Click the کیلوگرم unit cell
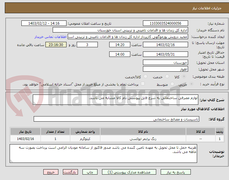The image size is (229, 180). coord(85,139)
